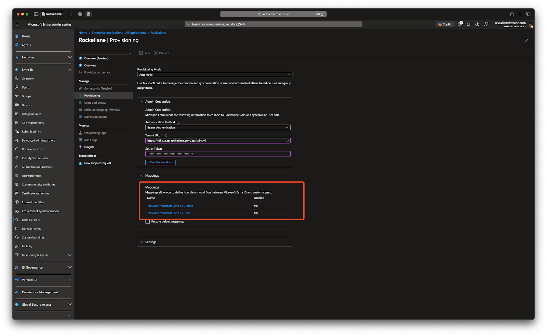
Task: Focus the Search resources search box
Action: click(273, 24)
